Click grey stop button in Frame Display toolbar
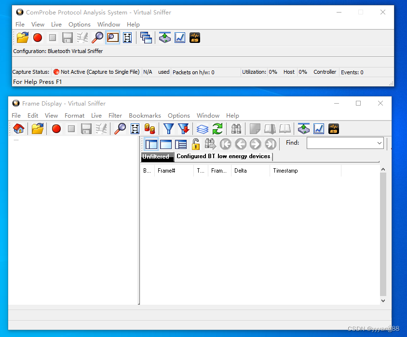 (x=71, y=129)
